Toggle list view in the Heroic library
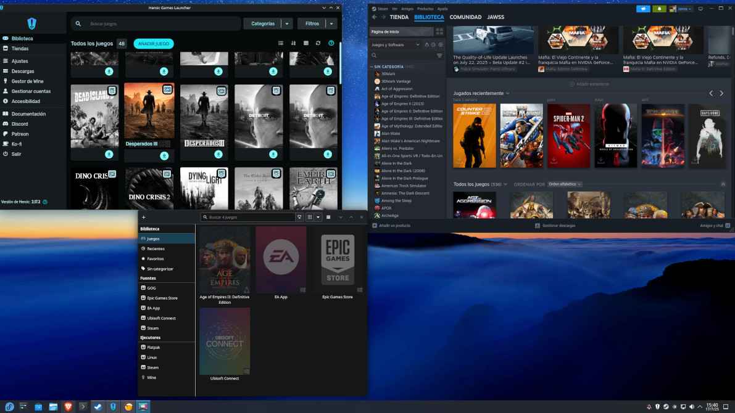 (281, 43)
